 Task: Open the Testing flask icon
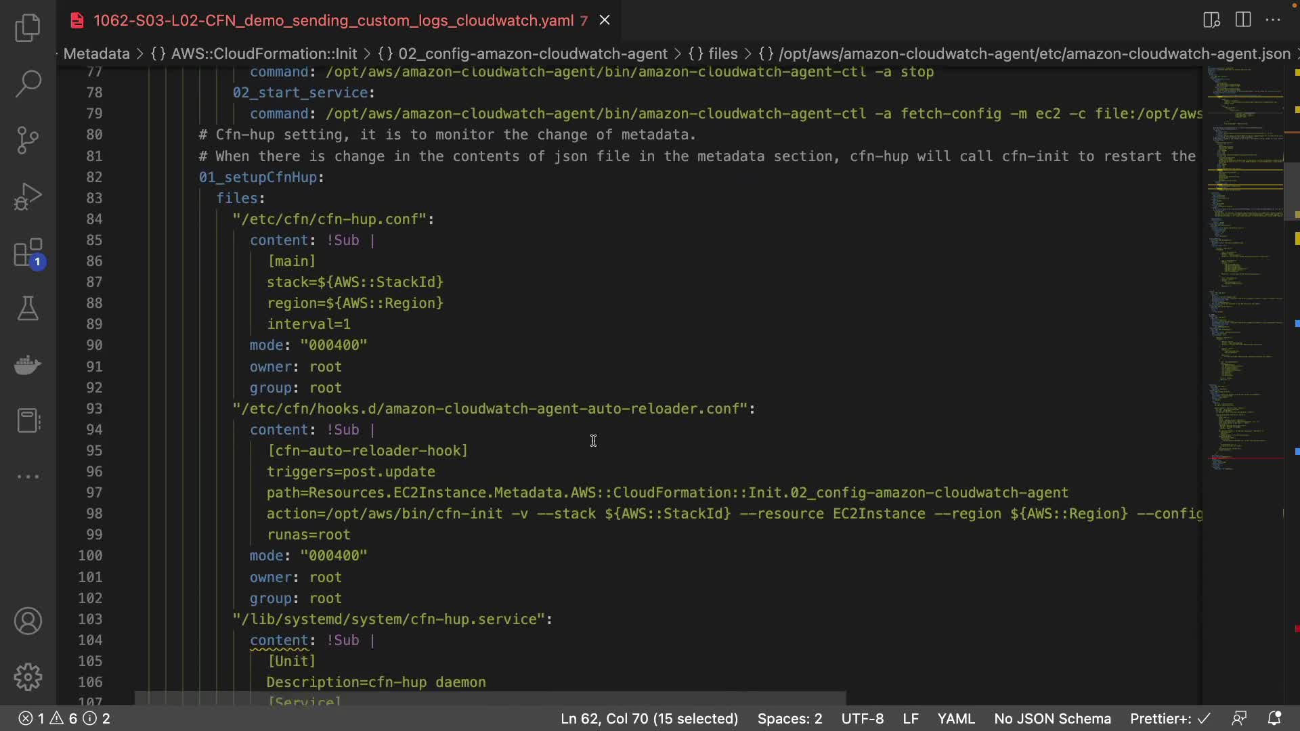pos(28,309)
